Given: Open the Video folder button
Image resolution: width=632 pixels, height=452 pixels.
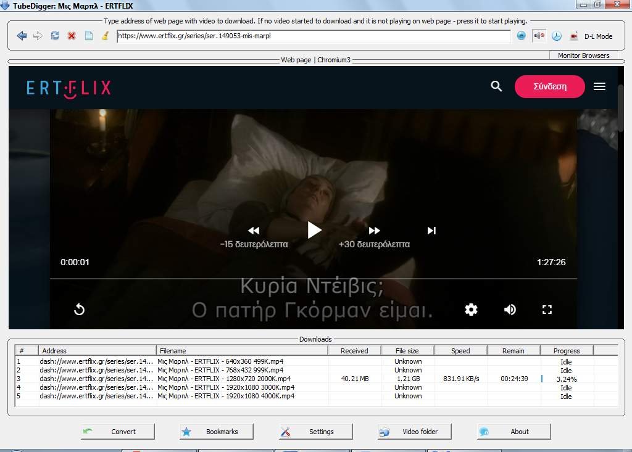Looking at the screenshot, I should (414, 432).
